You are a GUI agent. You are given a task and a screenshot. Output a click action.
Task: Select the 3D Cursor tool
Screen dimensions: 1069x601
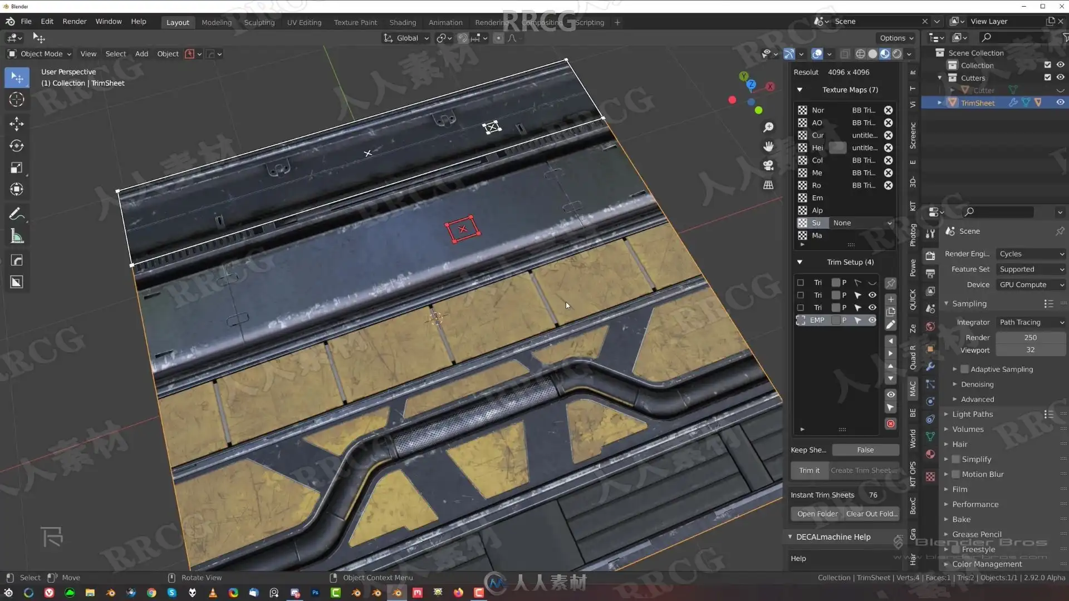pyautogui.click(x=17, y=100)
